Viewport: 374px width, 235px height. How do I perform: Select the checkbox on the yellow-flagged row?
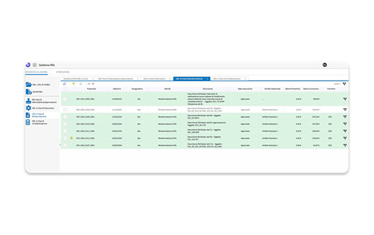click(x=65, y=138)
